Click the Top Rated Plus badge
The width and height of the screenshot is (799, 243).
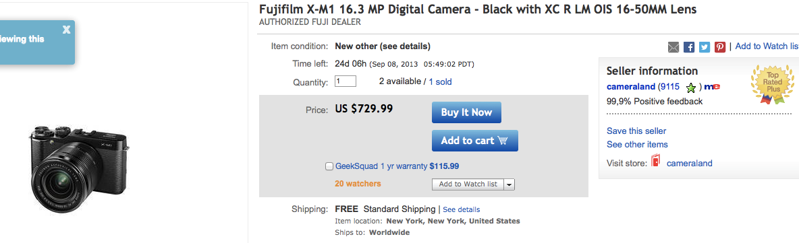[x=773, y=84]
